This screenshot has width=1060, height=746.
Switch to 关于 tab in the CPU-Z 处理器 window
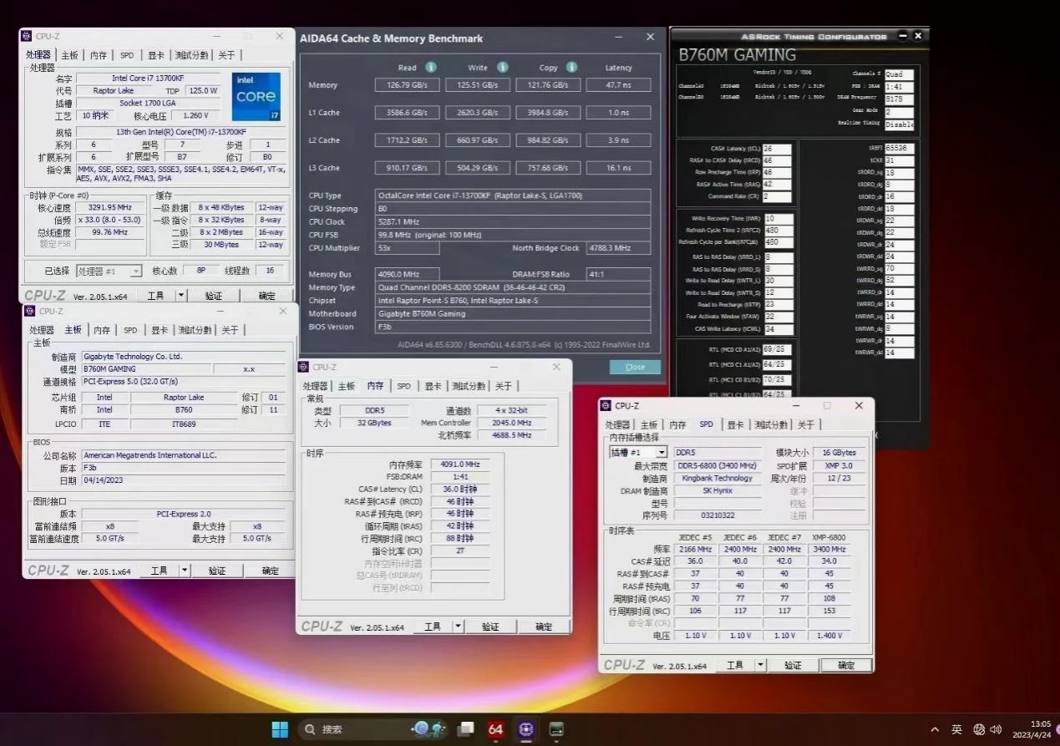click(226, 55)
